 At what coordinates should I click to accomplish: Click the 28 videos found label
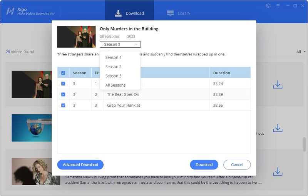tap(20, 52)
